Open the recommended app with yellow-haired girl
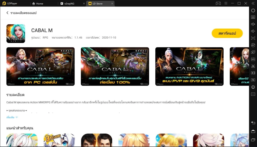 click(x=171, y=140)
